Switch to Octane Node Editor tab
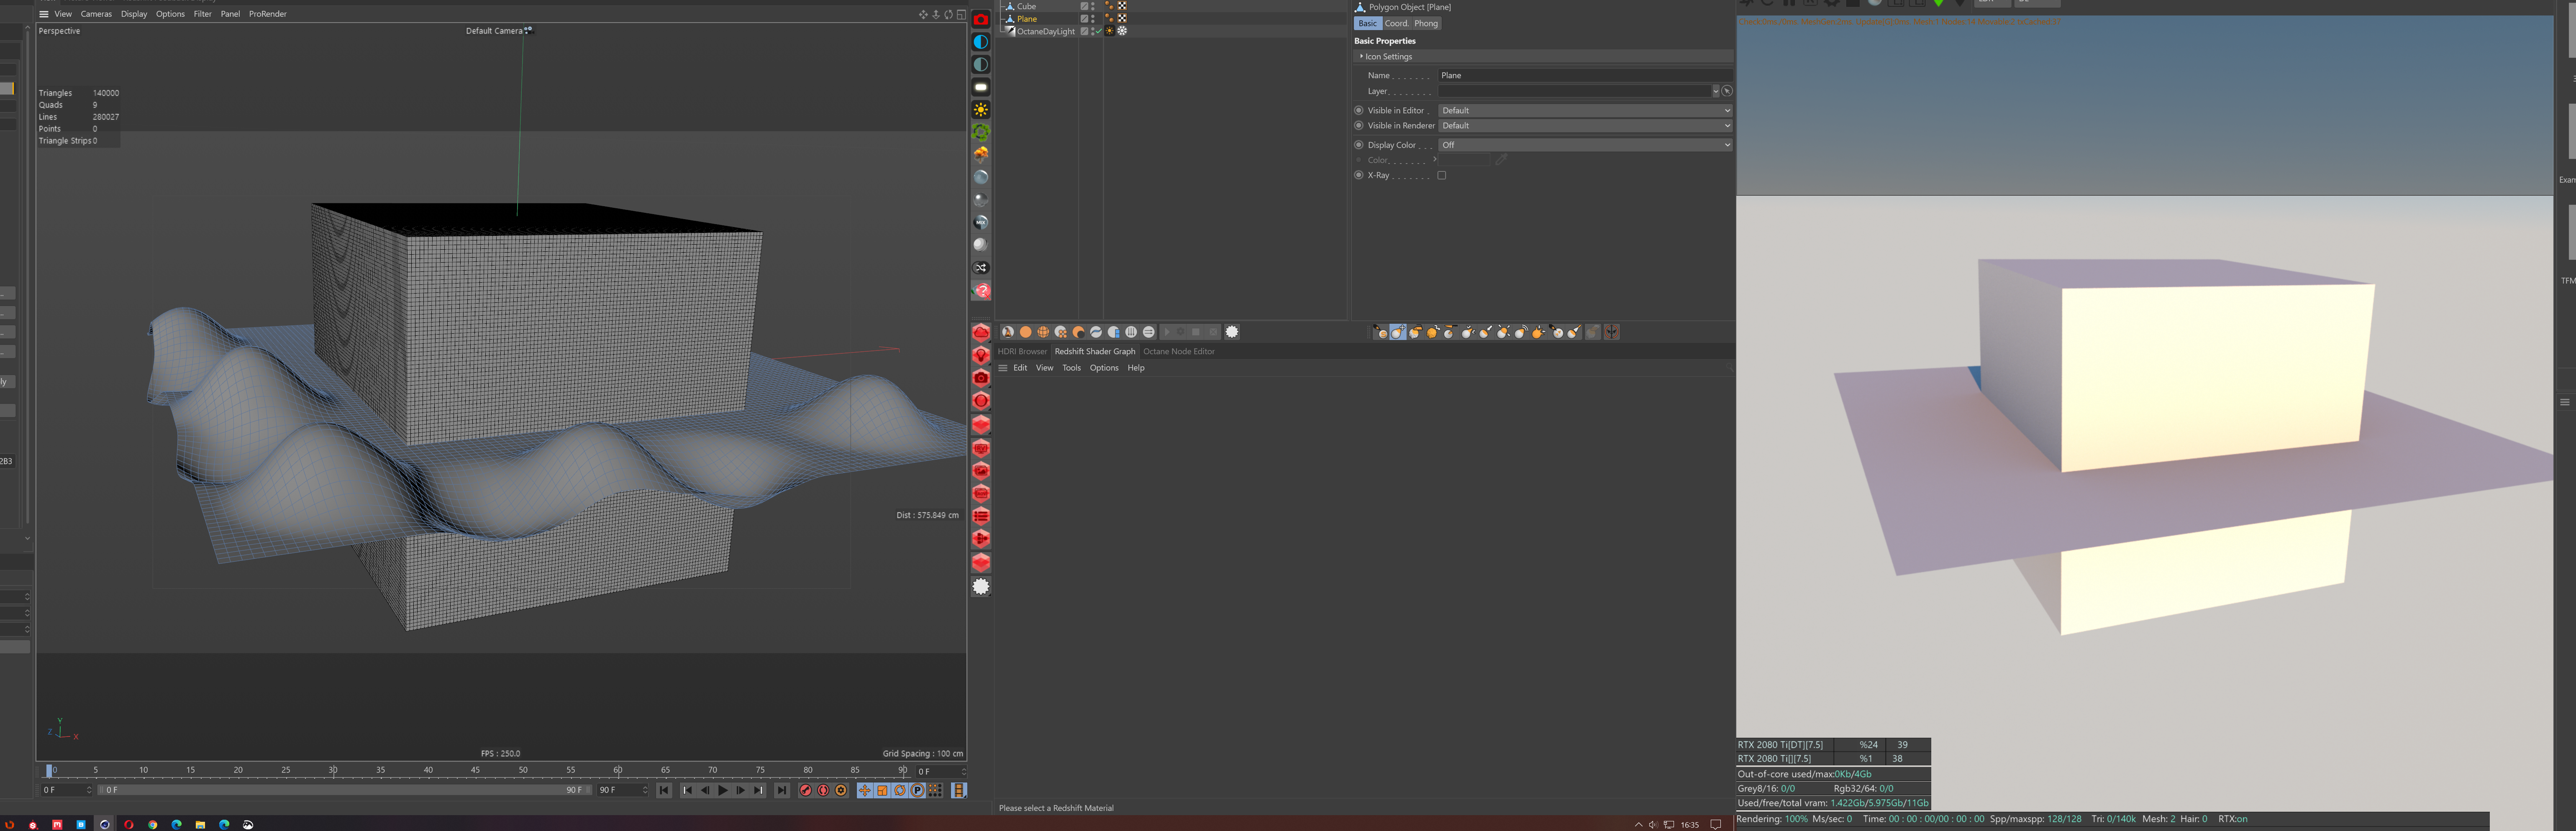 pyautogui.click(x=1178, y=351)
